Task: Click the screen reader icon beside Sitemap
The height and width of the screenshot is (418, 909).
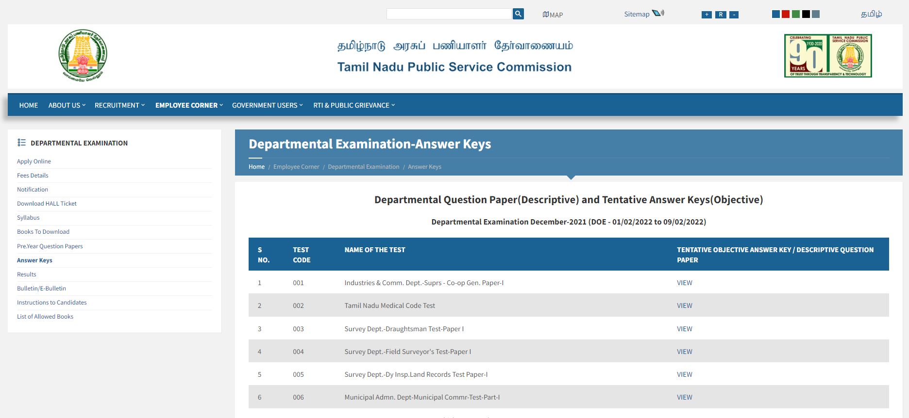Action: pos(658,14)
